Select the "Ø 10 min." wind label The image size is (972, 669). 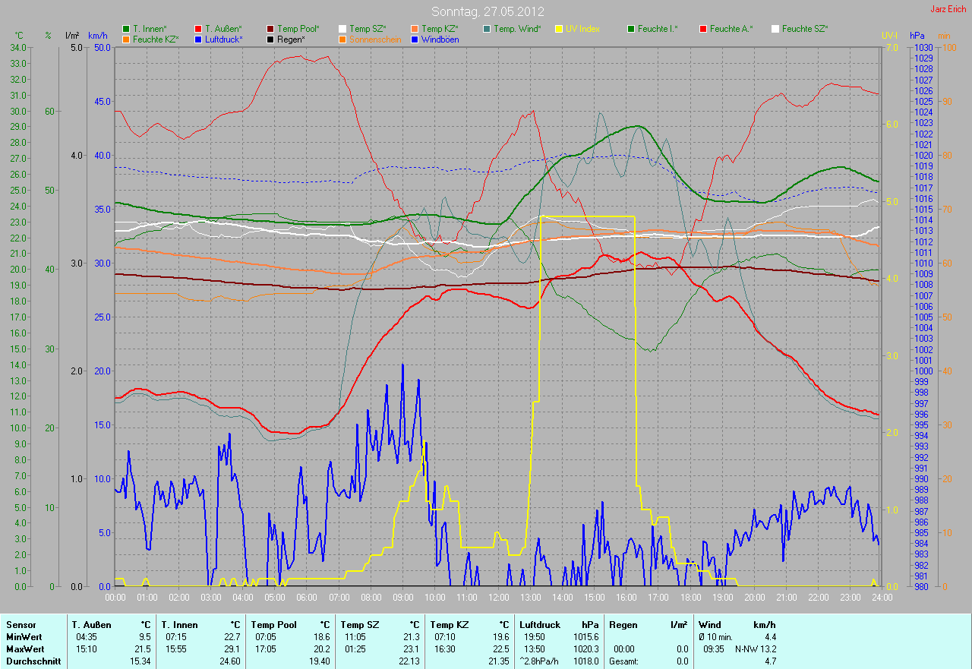[716, 637]
